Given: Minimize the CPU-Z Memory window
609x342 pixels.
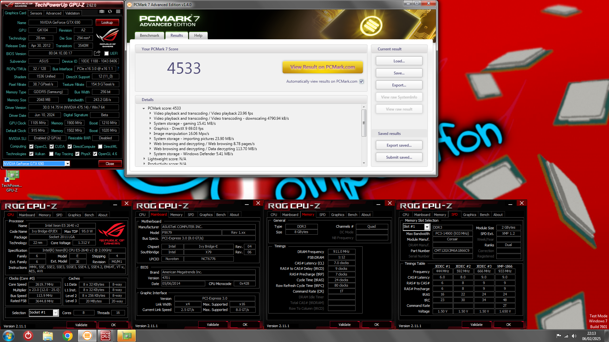Looking at the screenshot, I should click(378, 205).
